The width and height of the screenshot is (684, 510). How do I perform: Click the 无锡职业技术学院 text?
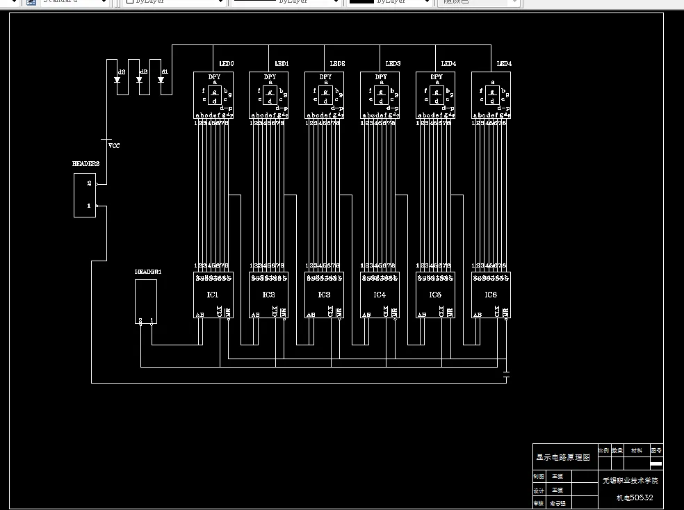[x=630, y=480]
